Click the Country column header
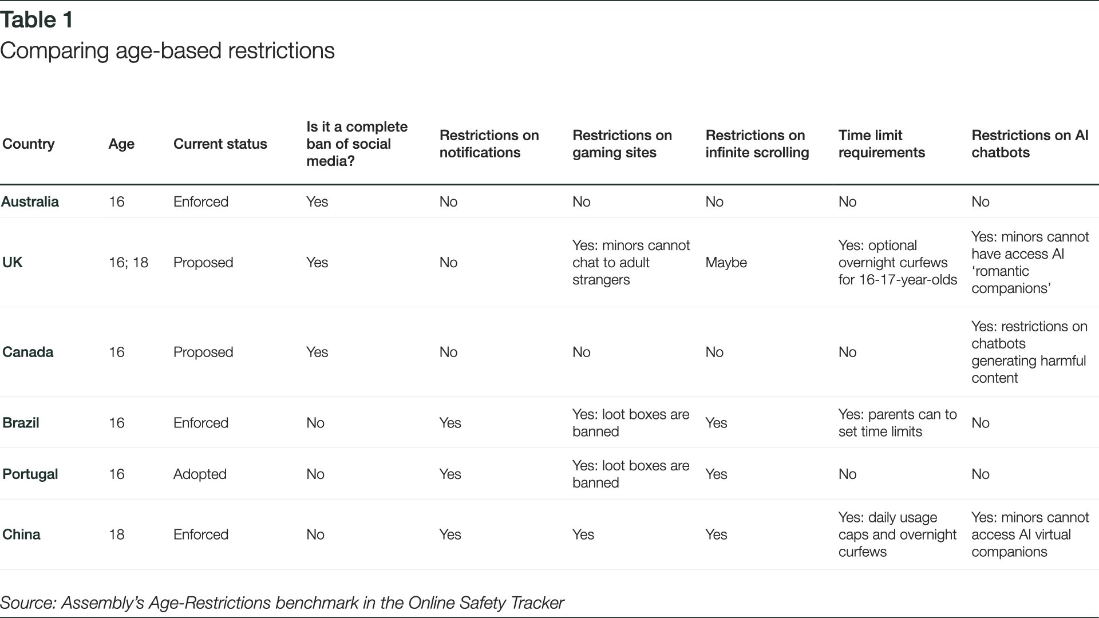The image size is (1099, 618). 29,144
